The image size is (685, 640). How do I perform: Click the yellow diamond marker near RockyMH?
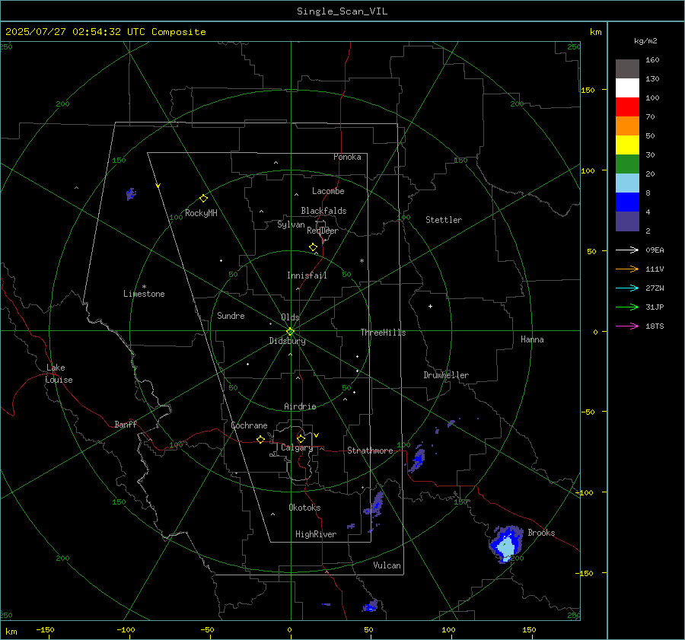(203, 199)
